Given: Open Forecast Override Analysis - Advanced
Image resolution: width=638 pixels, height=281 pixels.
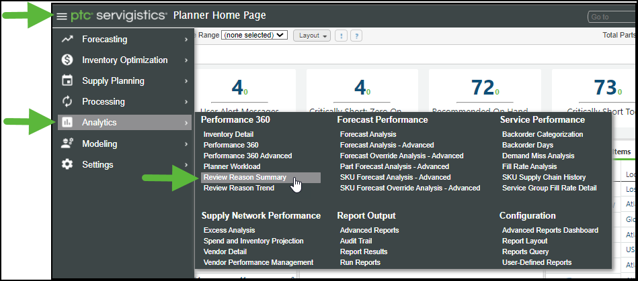Looking at the screenshot, I should coord(401,156).
